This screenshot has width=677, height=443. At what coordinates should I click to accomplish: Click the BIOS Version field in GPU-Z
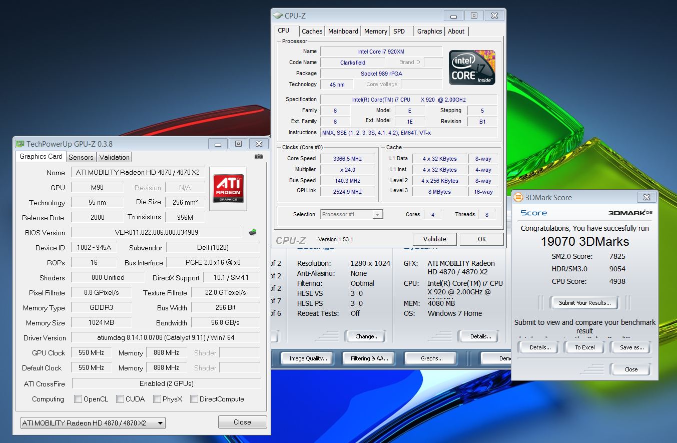pyautogui.click(x=156, y=232)
